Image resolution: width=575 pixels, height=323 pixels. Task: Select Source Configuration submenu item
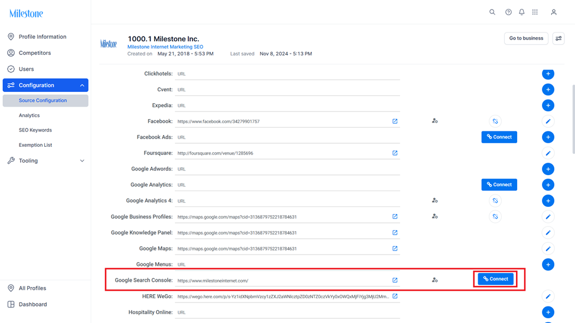45,101
